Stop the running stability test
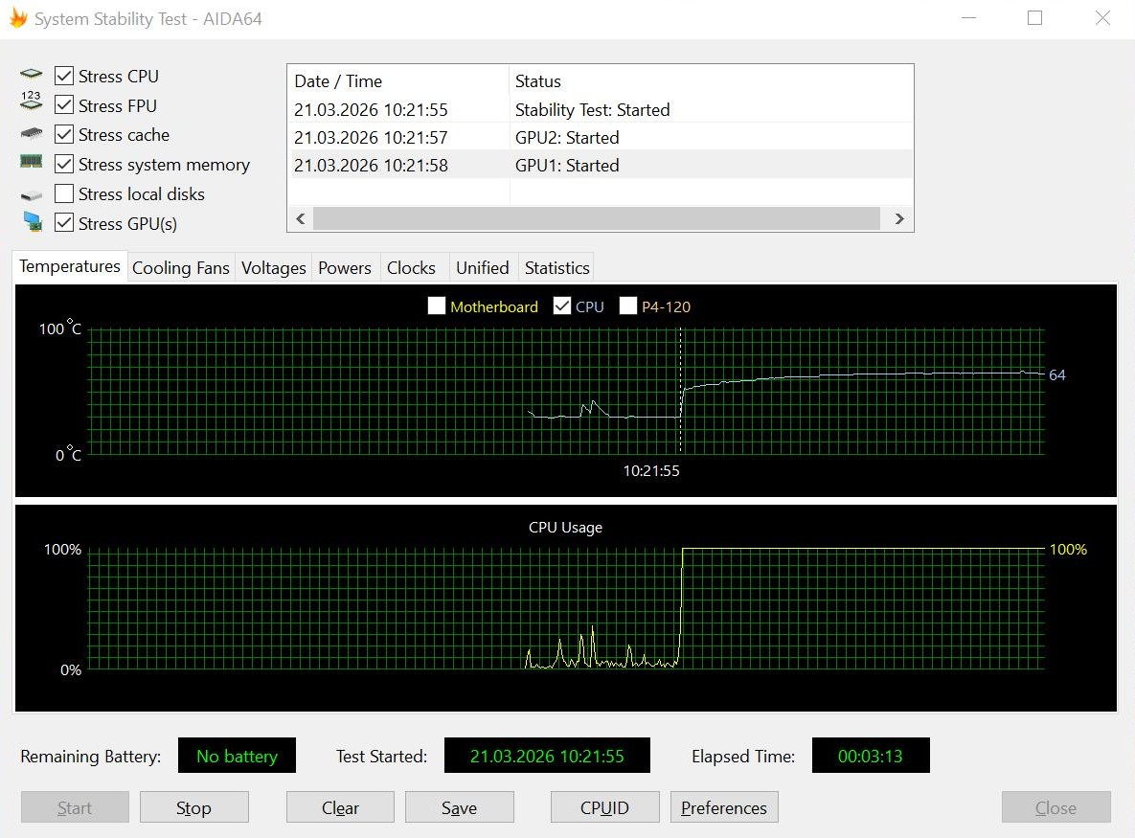Viewport: 1135px width, 838px height. click(x=194, y=807)
